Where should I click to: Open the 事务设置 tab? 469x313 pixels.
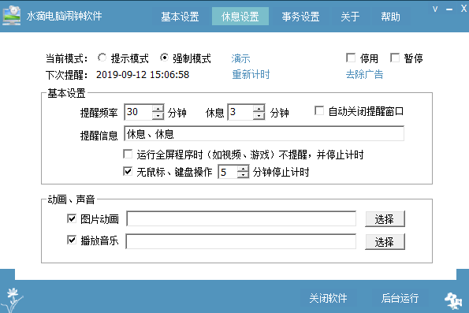(300, 17)
